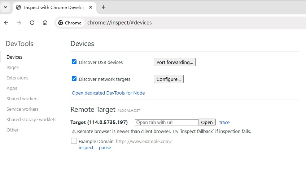The height and width of the screenshot is (188, 306).
Task: Click the Configure button
Action: pos(169,79)
